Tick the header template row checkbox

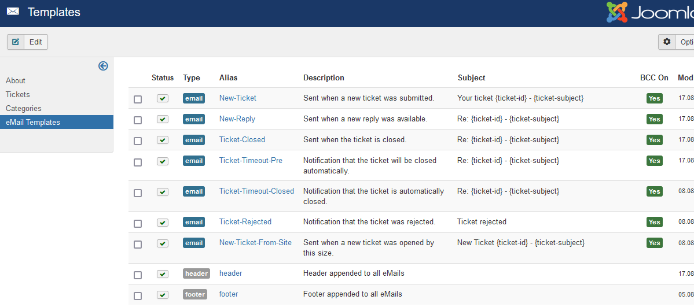click(x=138, y=275)
